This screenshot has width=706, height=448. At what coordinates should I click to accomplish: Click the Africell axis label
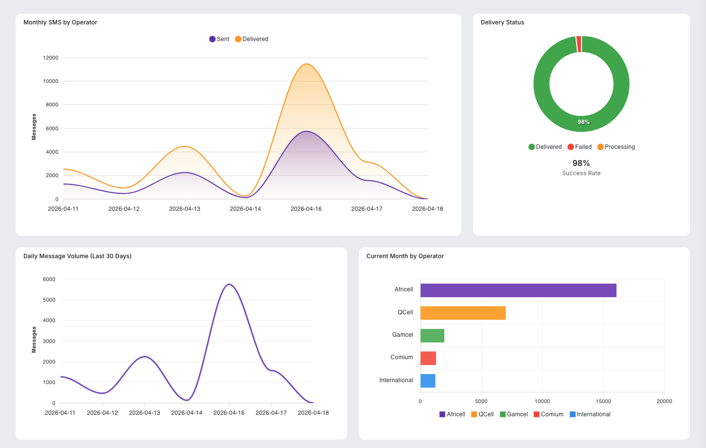tap(404, 289)
